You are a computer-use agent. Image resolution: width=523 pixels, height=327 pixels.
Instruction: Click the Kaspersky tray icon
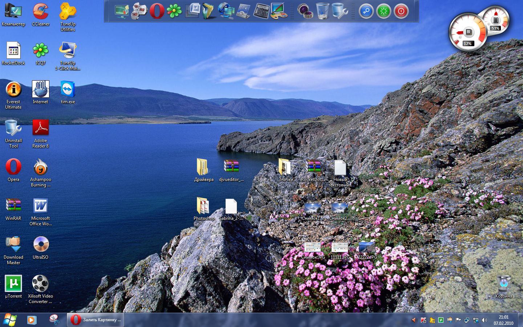click(423, 320)
